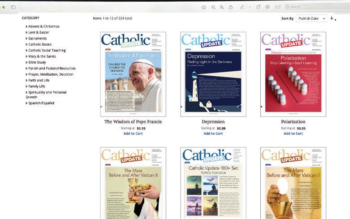Toggle the Preview sidebar view button
Screen dimensions: 350x219
(x=13, y=7)
